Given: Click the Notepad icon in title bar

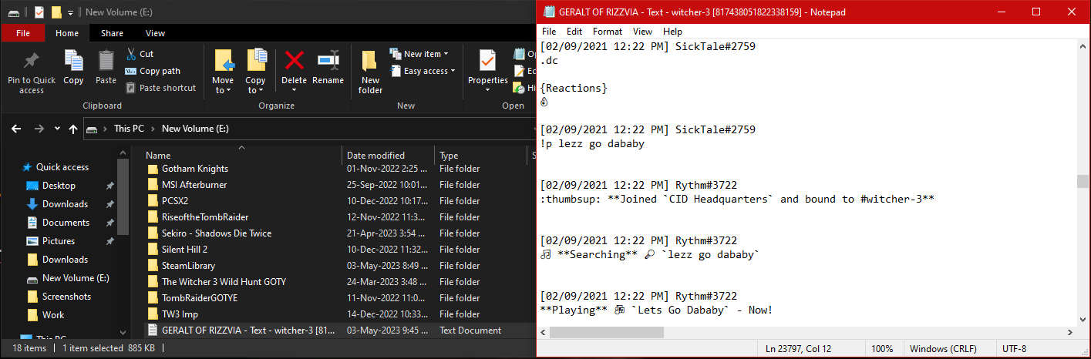Looking at the screenshot, I should click(549, 12).
